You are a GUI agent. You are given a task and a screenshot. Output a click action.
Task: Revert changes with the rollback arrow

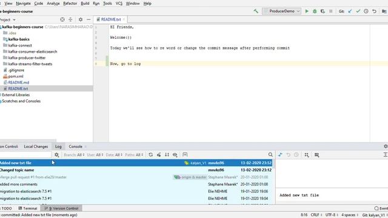pos(374,11)
